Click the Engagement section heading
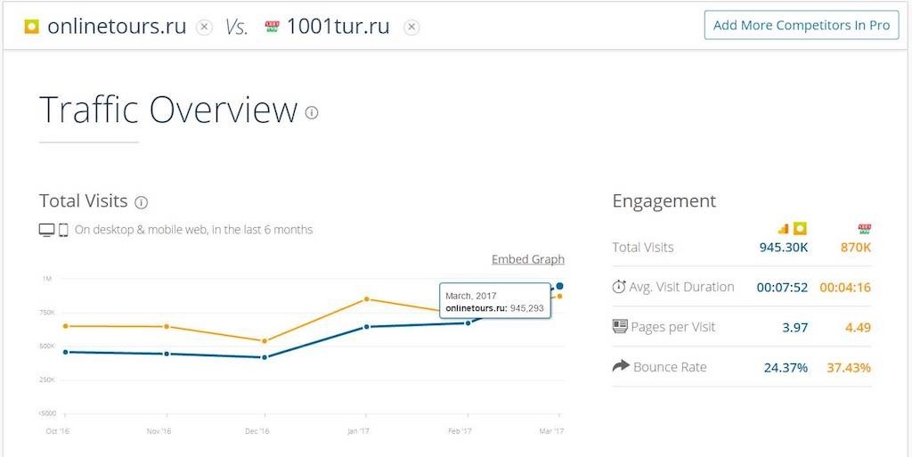 coord(664,201)
